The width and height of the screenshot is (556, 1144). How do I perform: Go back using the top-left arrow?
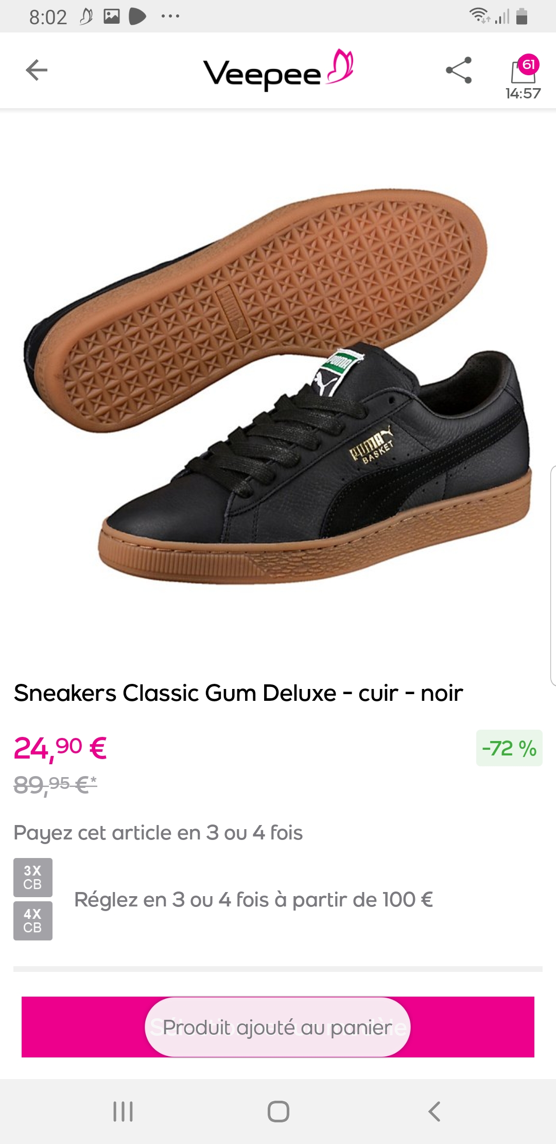pyautogui.click(x=37, y=70)
